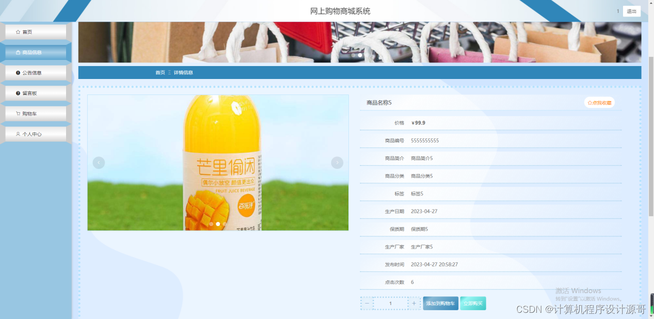The height and width of the screenshot is (319, 654).
Task: Click the 生产厂家5 value
Action: pyautogui.click(x=422, y=247)
